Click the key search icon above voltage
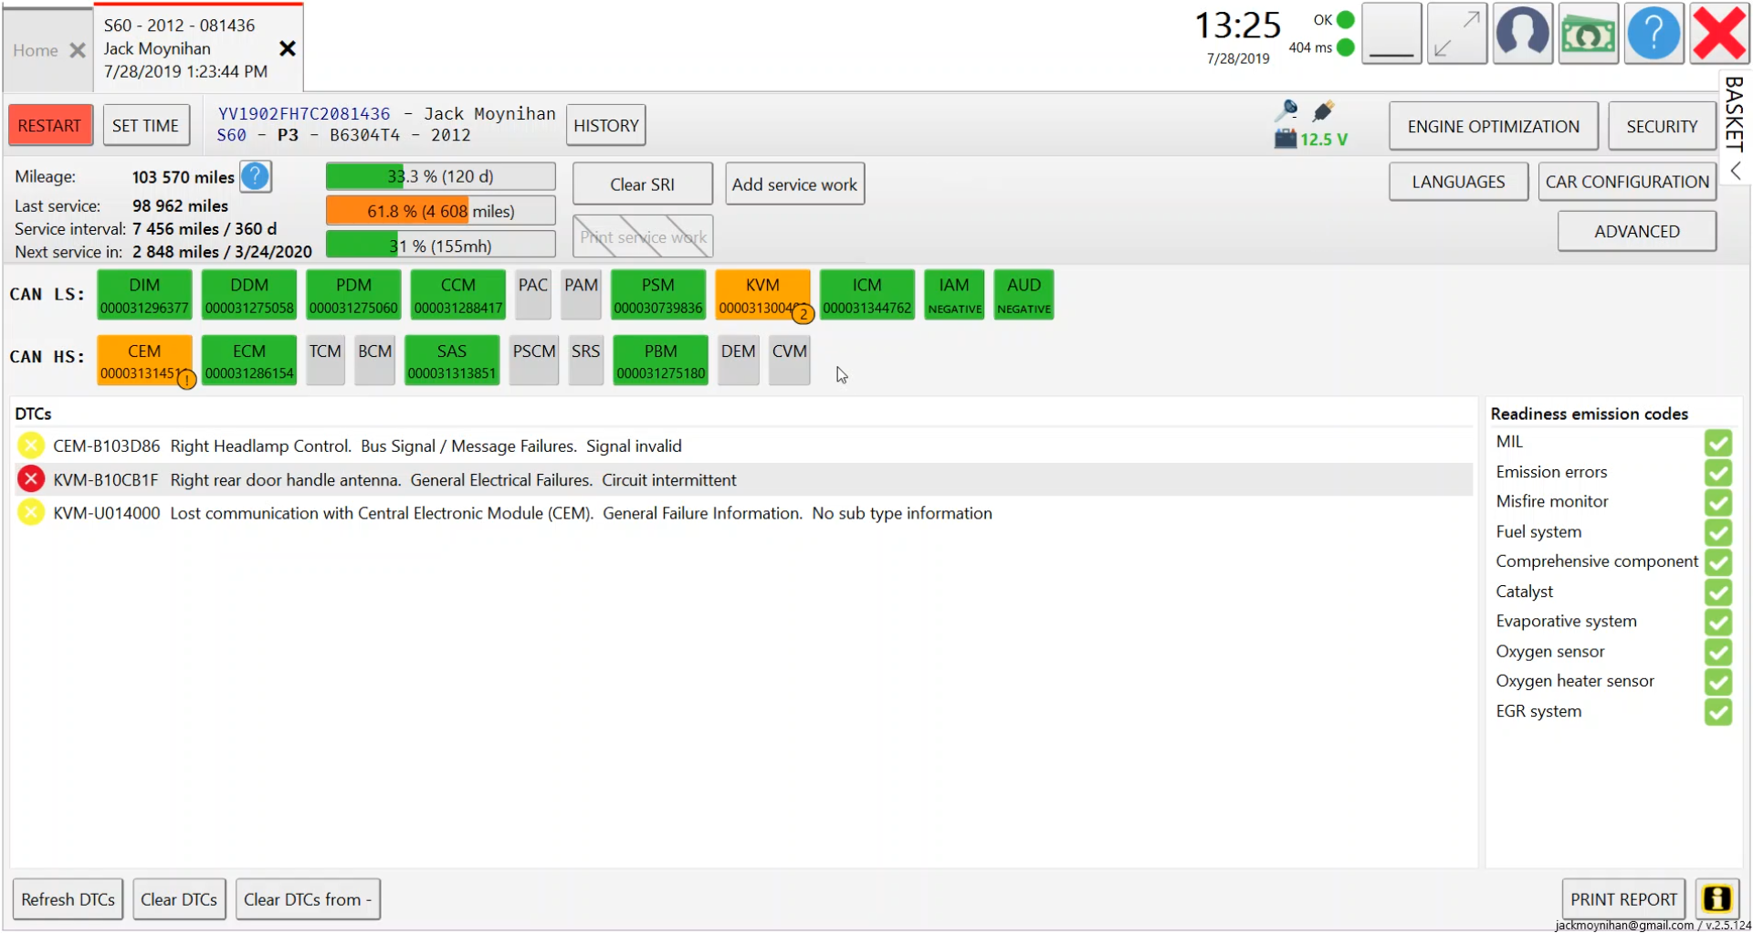The height and width of the screenshot is (933, 1753). coord(1286,111)
